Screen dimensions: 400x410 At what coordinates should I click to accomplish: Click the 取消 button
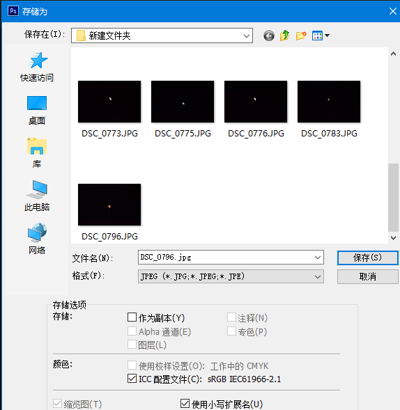[x=367, y=276]
